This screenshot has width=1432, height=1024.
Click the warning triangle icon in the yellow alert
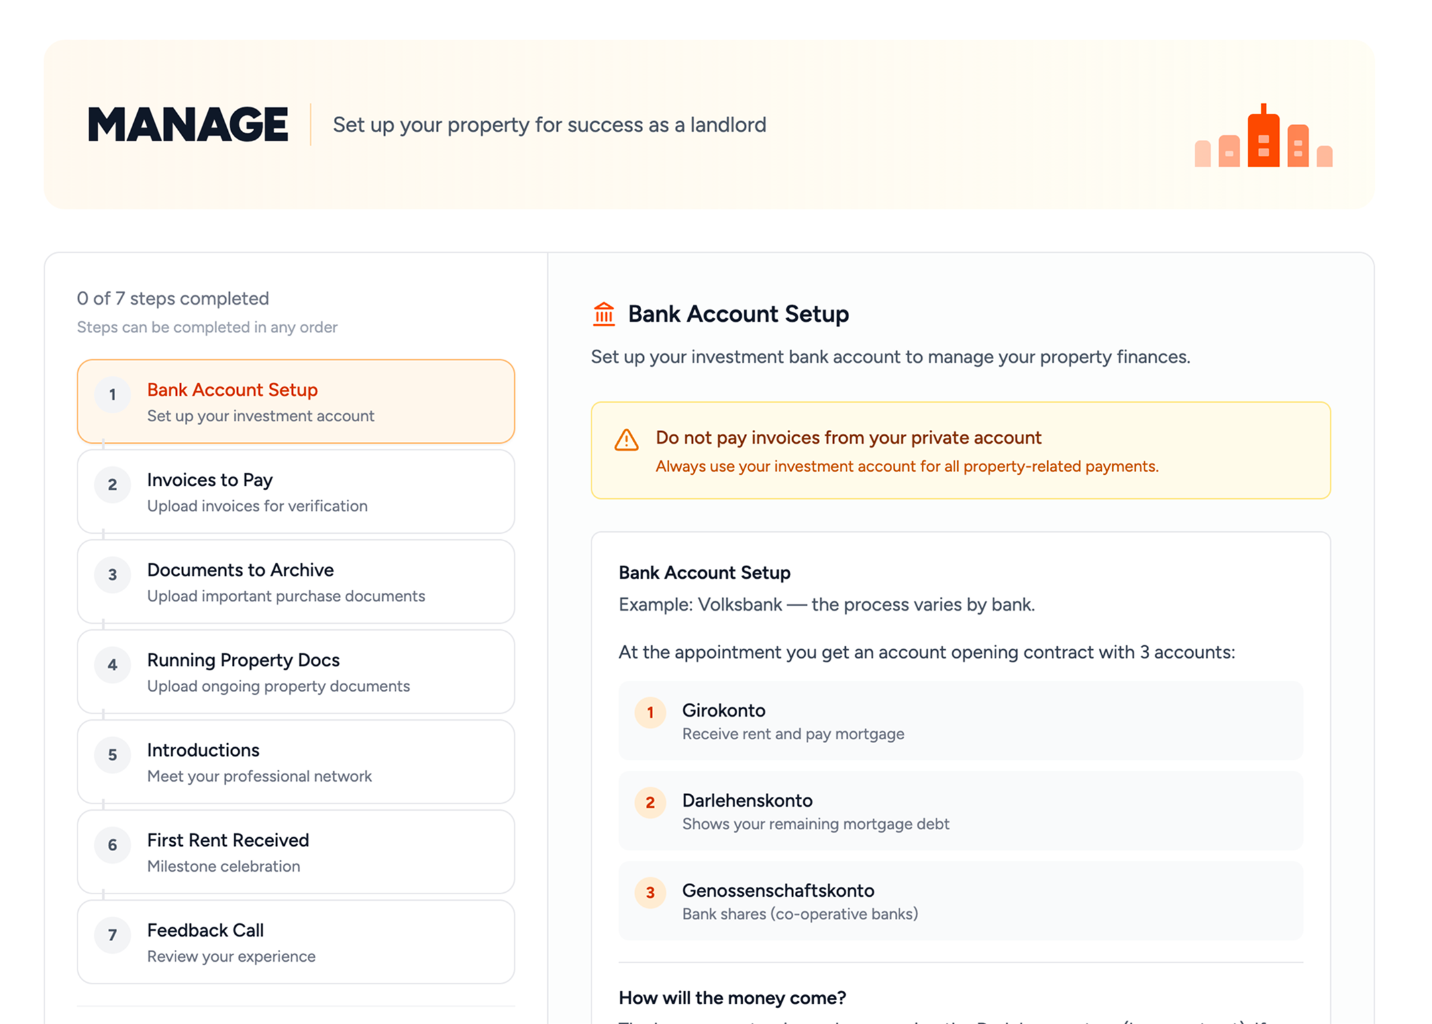pos(626,440)
